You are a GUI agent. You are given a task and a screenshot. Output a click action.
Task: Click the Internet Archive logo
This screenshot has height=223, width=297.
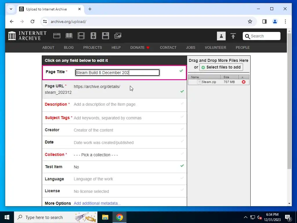coord(27,36)
